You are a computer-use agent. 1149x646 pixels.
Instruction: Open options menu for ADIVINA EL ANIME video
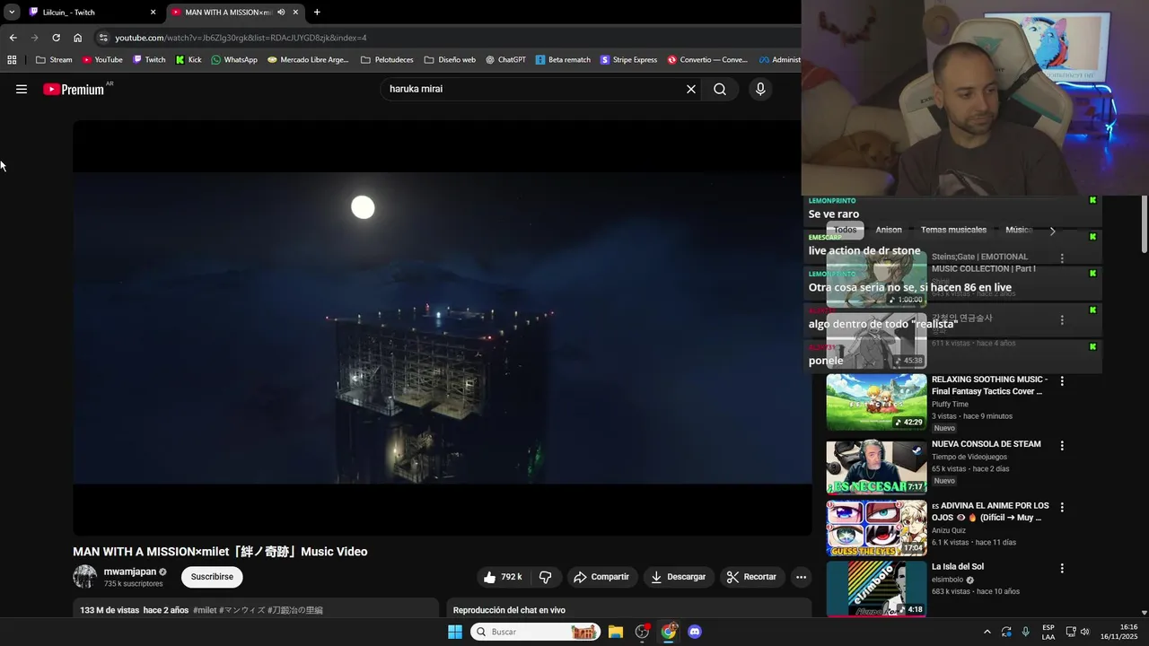coord(1062,507)
